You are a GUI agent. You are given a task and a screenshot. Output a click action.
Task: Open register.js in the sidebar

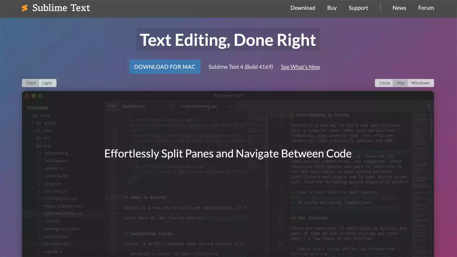(x=53, y=252)
